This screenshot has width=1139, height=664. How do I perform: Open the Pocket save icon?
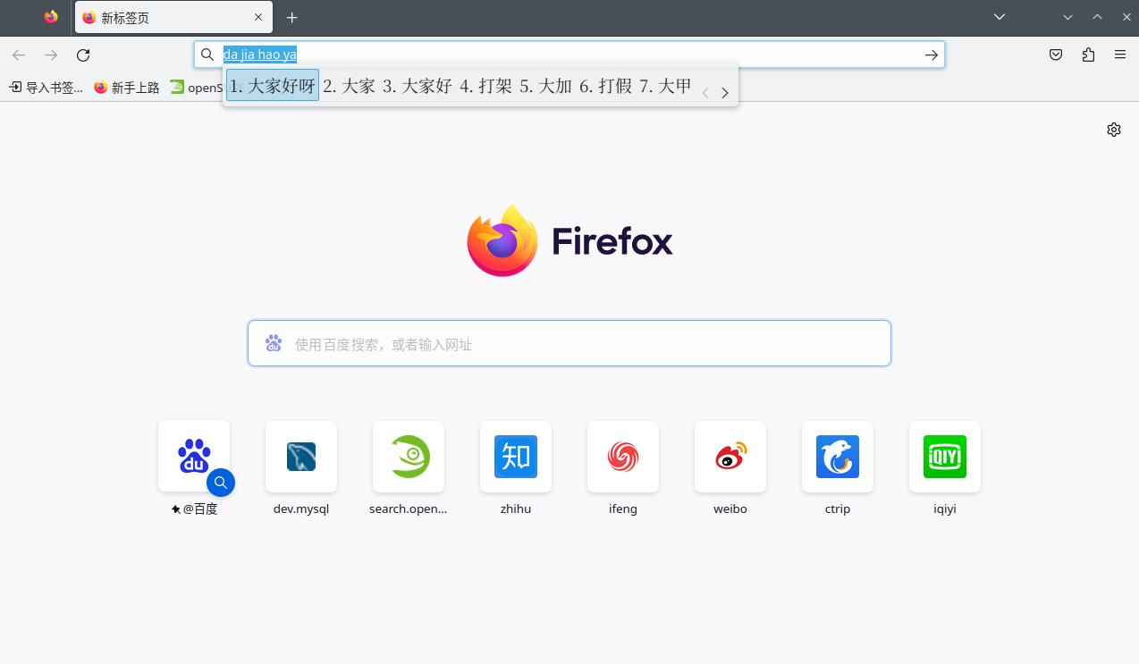tap(1056, 55)
